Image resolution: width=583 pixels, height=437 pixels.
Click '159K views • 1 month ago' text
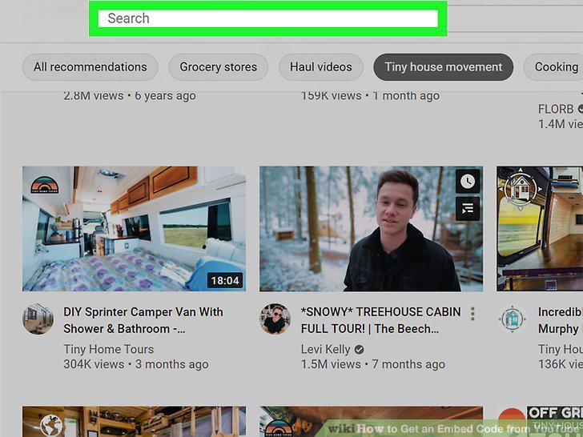point(370,95)
